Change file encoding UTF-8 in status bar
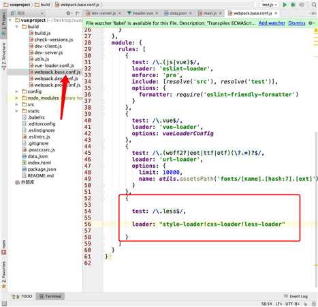318x307 pixels. 292,304
